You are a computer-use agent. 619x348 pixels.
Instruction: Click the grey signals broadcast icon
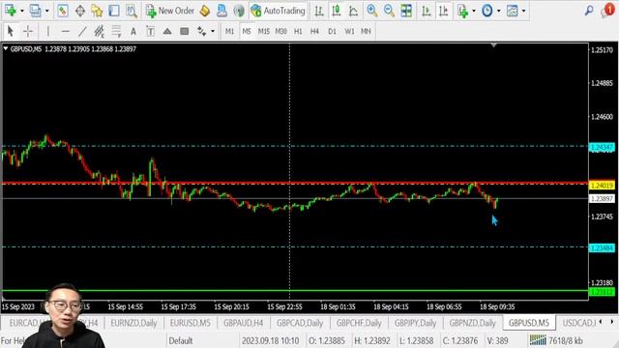tap(239, 11)
